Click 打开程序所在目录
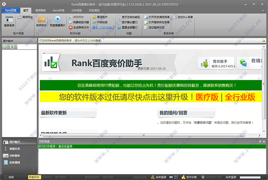 (x=157, y=22)
